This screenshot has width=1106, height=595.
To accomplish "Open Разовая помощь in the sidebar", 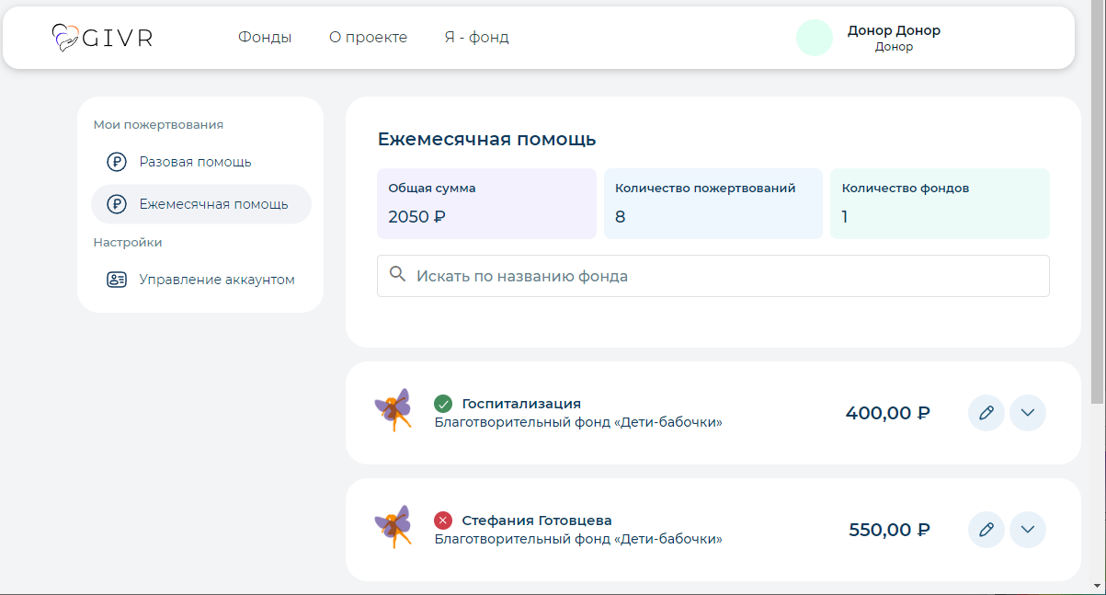I will [x=193, y=161].
